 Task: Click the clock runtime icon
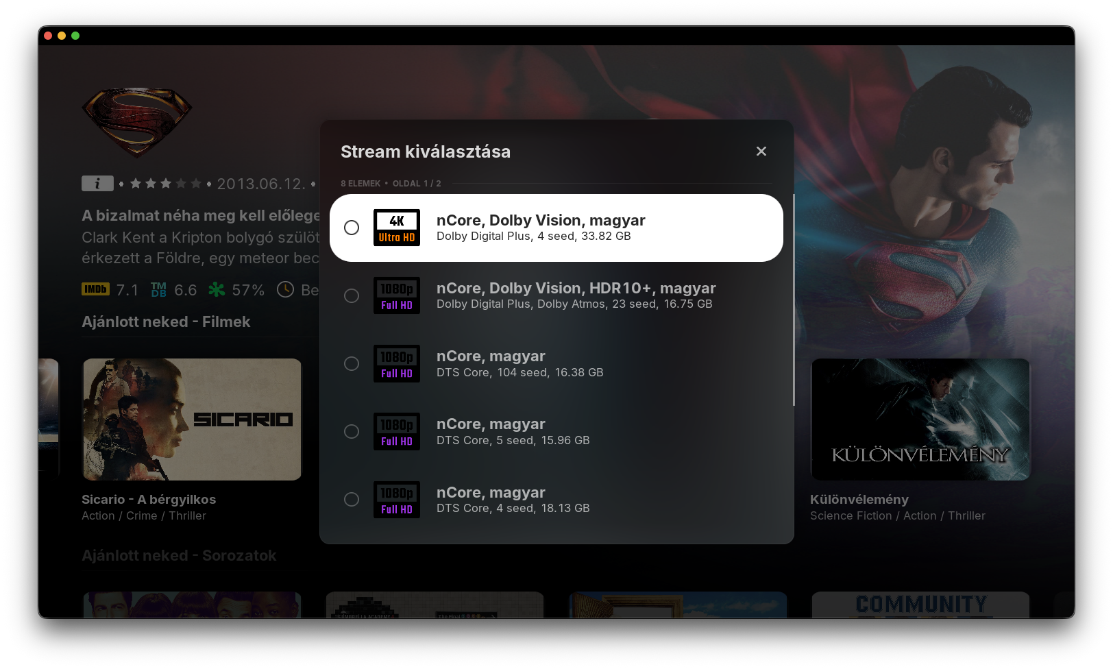click(285, 290)
